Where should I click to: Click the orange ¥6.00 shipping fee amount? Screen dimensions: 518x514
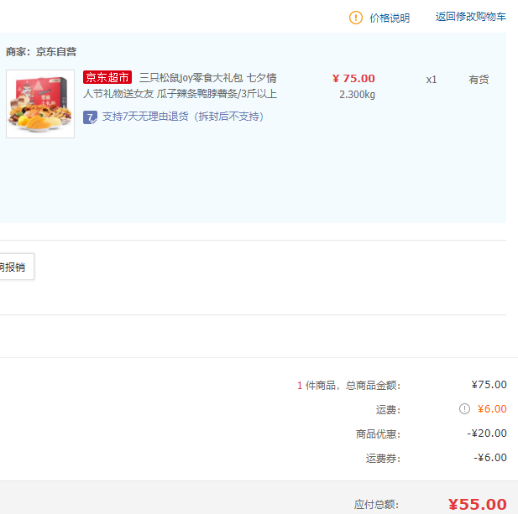pos(492,409)
